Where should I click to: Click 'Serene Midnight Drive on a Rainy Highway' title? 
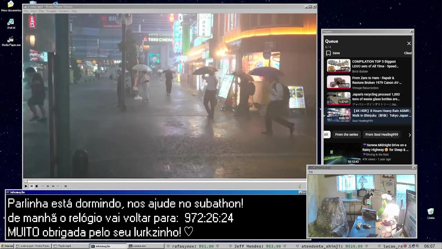385,147
